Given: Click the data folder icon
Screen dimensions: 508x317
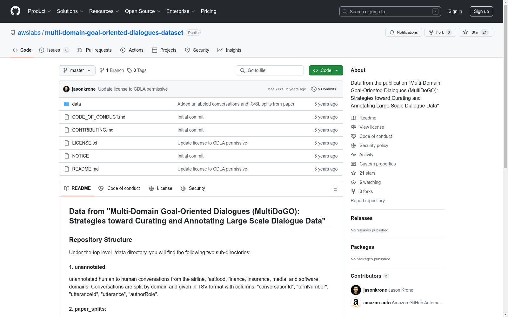Looking at the screenshot, I should (x=67, y=104).
